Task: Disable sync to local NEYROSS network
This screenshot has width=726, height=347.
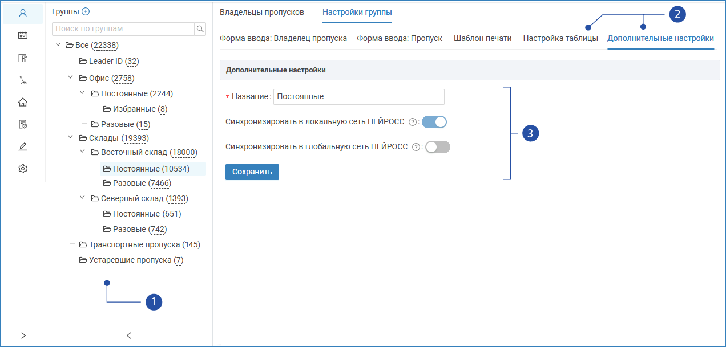Action: pos(434,121)
